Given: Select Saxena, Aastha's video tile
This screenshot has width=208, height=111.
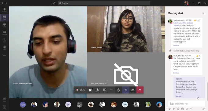Looking at the screenshot, I should (x=126, y=29).
